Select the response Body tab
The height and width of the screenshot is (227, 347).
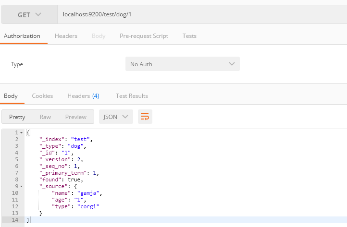[x=11, y=96]
